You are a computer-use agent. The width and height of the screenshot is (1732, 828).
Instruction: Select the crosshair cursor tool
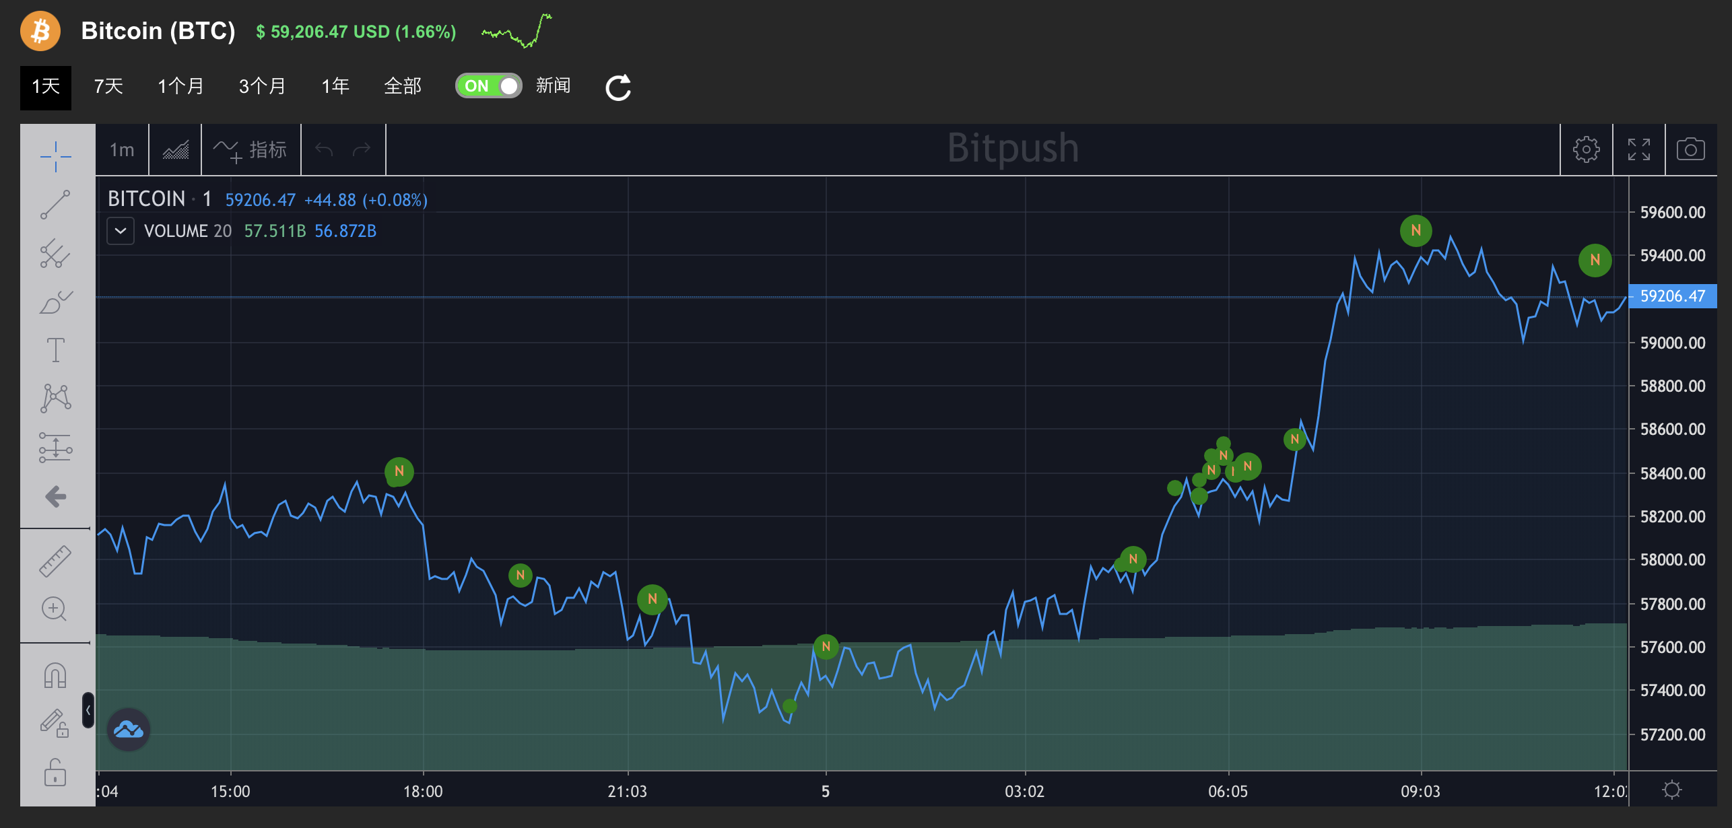(x=55, y=156)
